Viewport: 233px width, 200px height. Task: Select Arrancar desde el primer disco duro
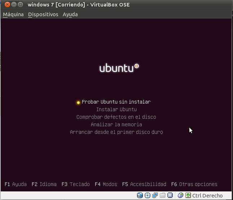pos(116,132)
